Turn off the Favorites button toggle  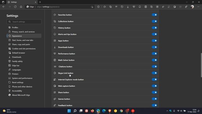pos(154,15)
